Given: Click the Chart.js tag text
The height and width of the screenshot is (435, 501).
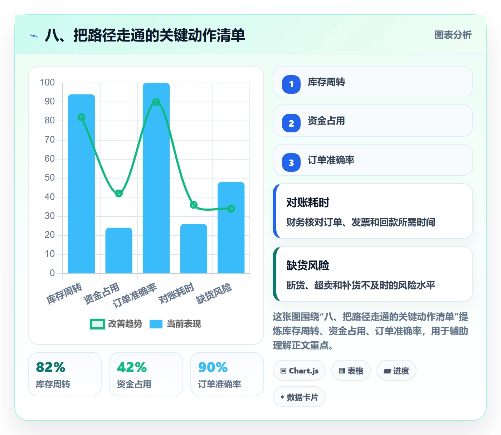Looking at the screenshot, I should 304,371.
